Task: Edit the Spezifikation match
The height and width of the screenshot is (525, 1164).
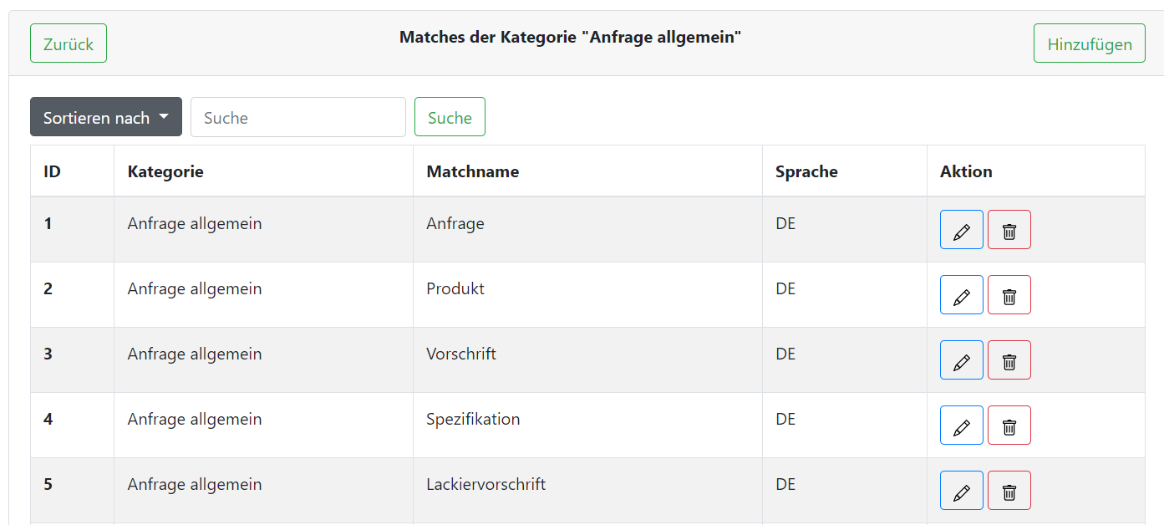Action: (961, 426)
